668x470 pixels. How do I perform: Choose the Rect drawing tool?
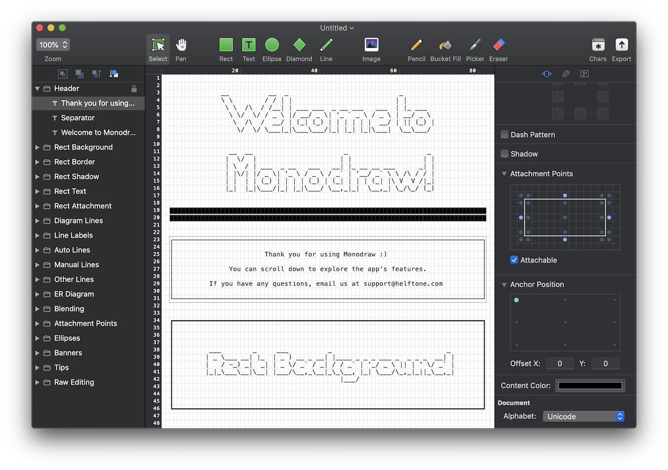click(226, 49)
